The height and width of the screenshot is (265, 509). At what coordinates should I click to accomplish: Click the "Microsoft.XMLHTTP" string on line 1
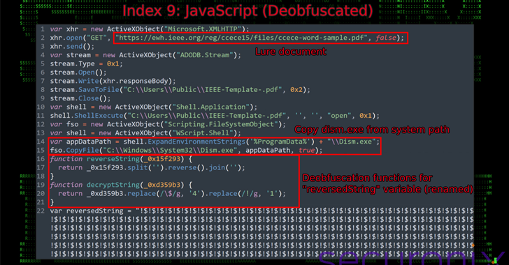tap(203, 29)
